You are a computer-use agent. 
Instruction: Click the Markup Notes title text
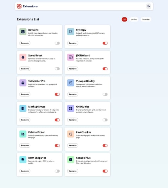37,107
